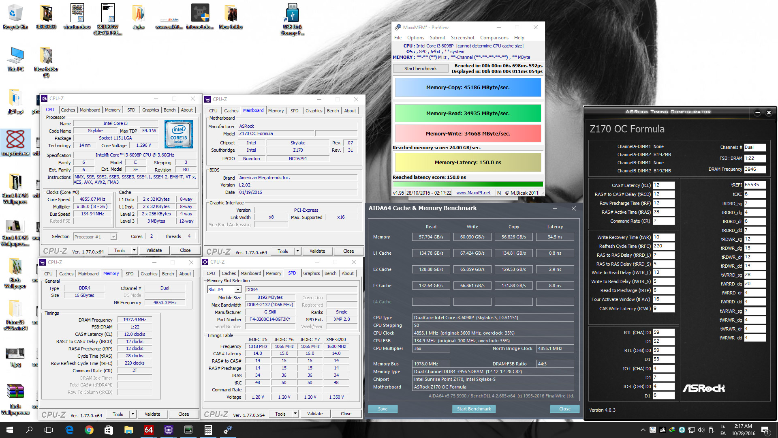Open the Slot #4 memory slot dropdown

click(224, 289)
